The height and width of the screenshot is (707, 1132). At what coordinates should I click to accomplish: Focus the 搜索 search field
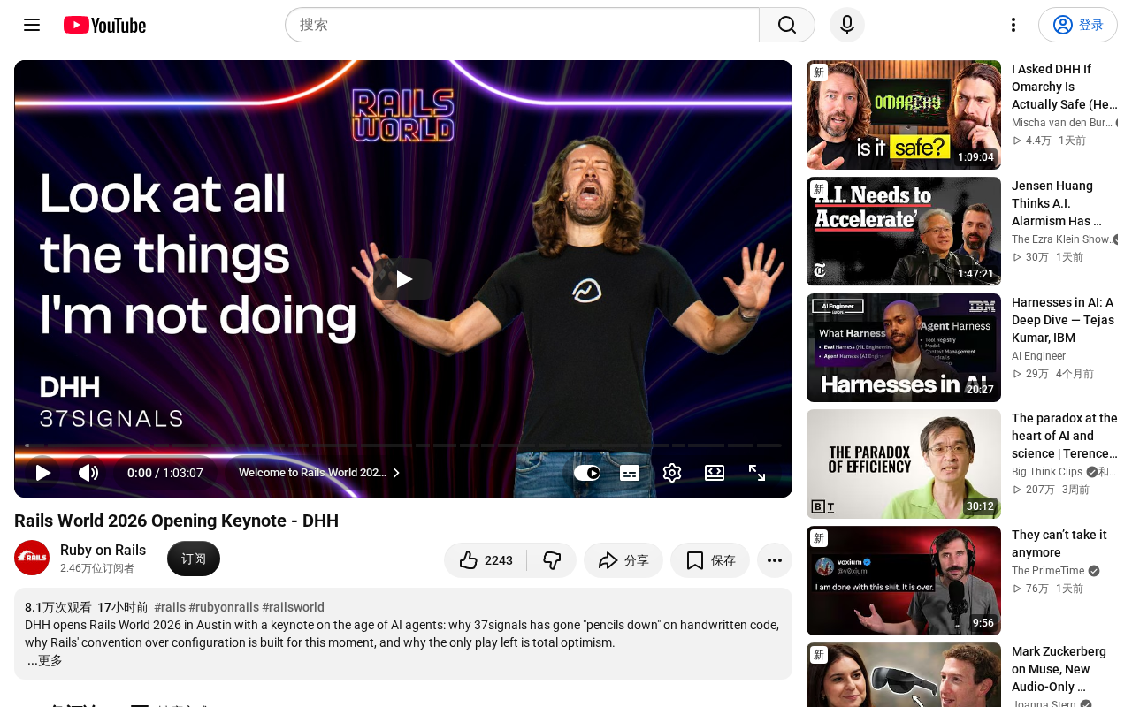pyautogui.click(x=522, y=25)
